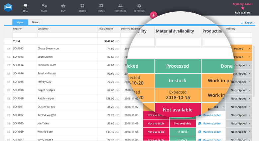This screenshot has height=141, width=259.
Task: Open the Sell section icon
Action: coord(25,6)
